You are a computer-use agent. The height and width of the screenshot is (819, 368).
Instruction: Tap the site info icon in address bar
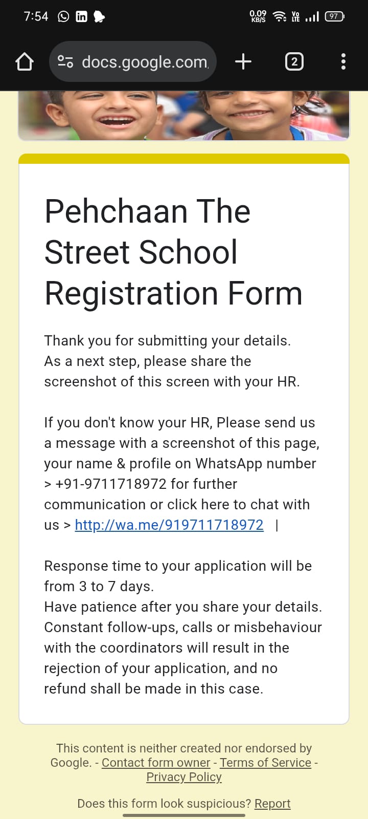coord(65,62)
